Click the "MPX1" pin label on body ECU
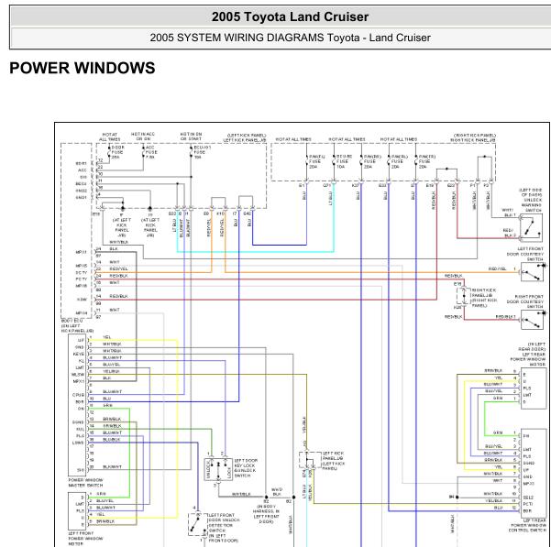 point(82,253)
